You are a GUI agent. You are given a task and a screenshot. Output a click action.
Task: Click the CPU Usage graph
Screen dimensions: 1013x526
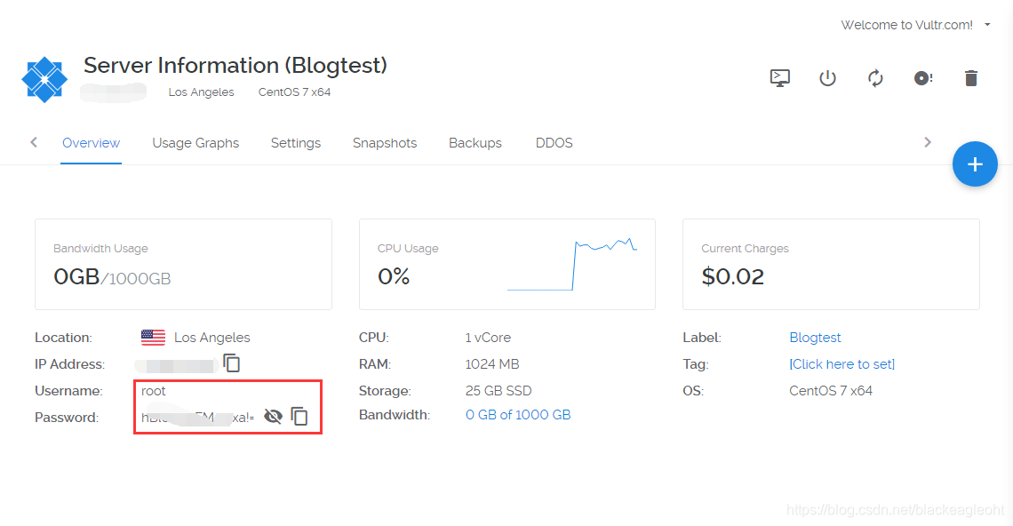572,264
